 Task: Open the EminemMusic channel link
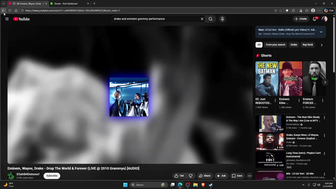[x=293, y=124]
